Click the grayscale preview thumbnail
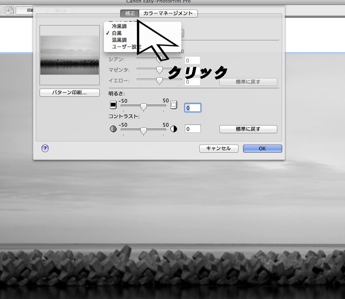The height and width of the screenshot is (299, 345). tap(69, 55)
